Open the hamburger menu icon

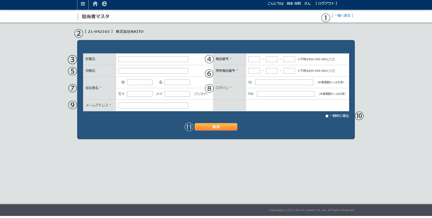[83, 4]
